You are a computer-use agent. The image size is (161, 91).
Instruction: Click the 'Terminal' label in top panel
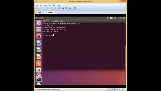pos(39,18)
